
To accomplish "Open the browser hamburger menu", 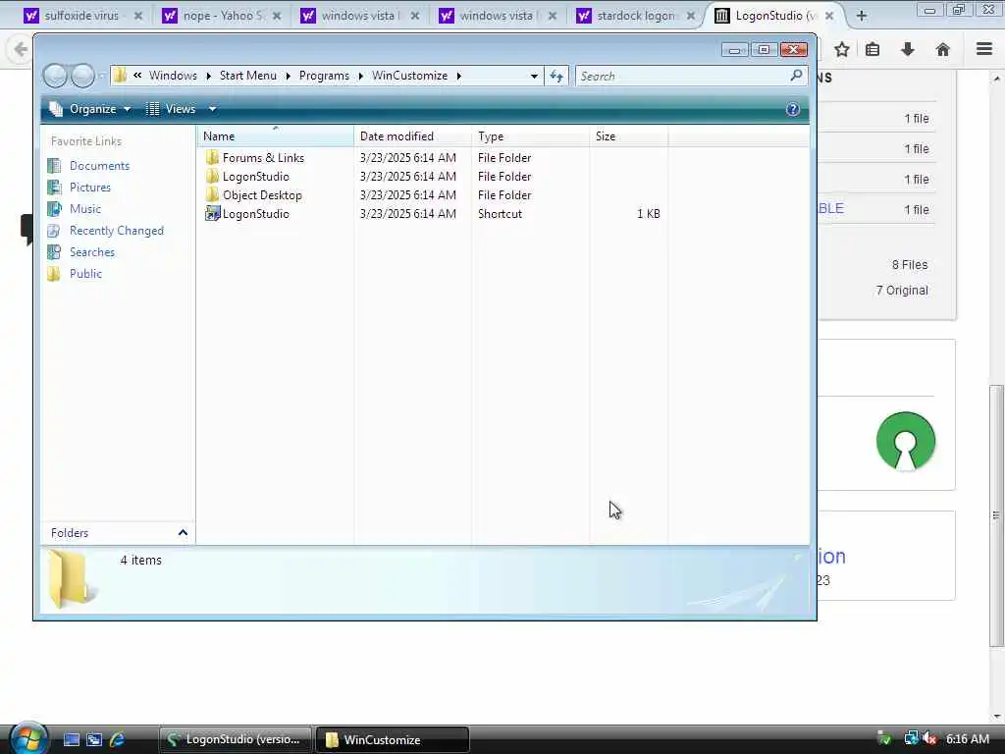I will pyautogui.click(x=984, y=49).
